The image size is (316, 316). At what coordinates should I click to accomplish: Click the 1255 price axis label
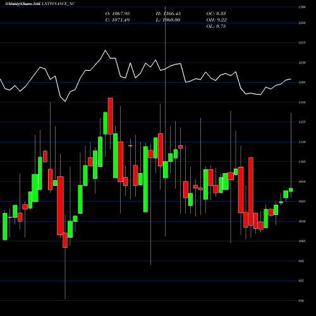[302, 43]
